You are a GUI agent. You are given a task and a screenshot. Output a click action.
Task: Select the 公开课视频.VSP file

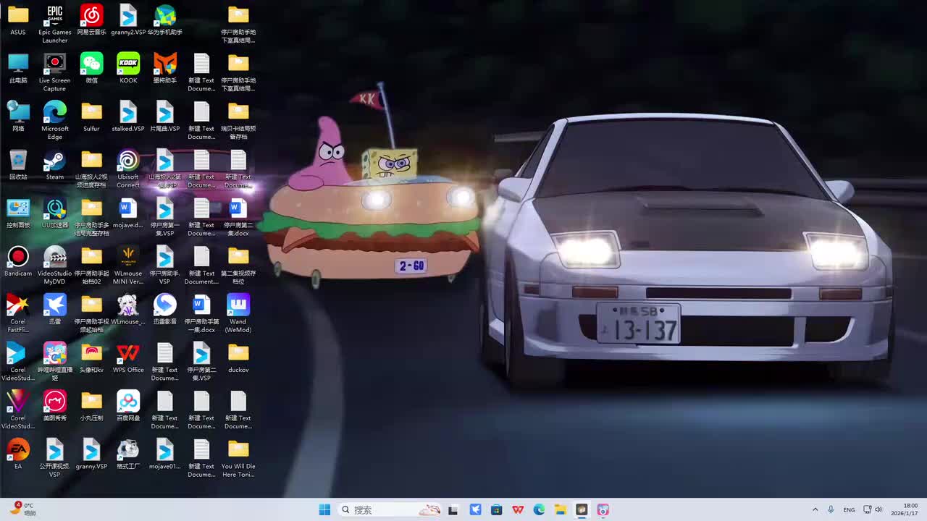pyautogui.click(x=54, y=458)
